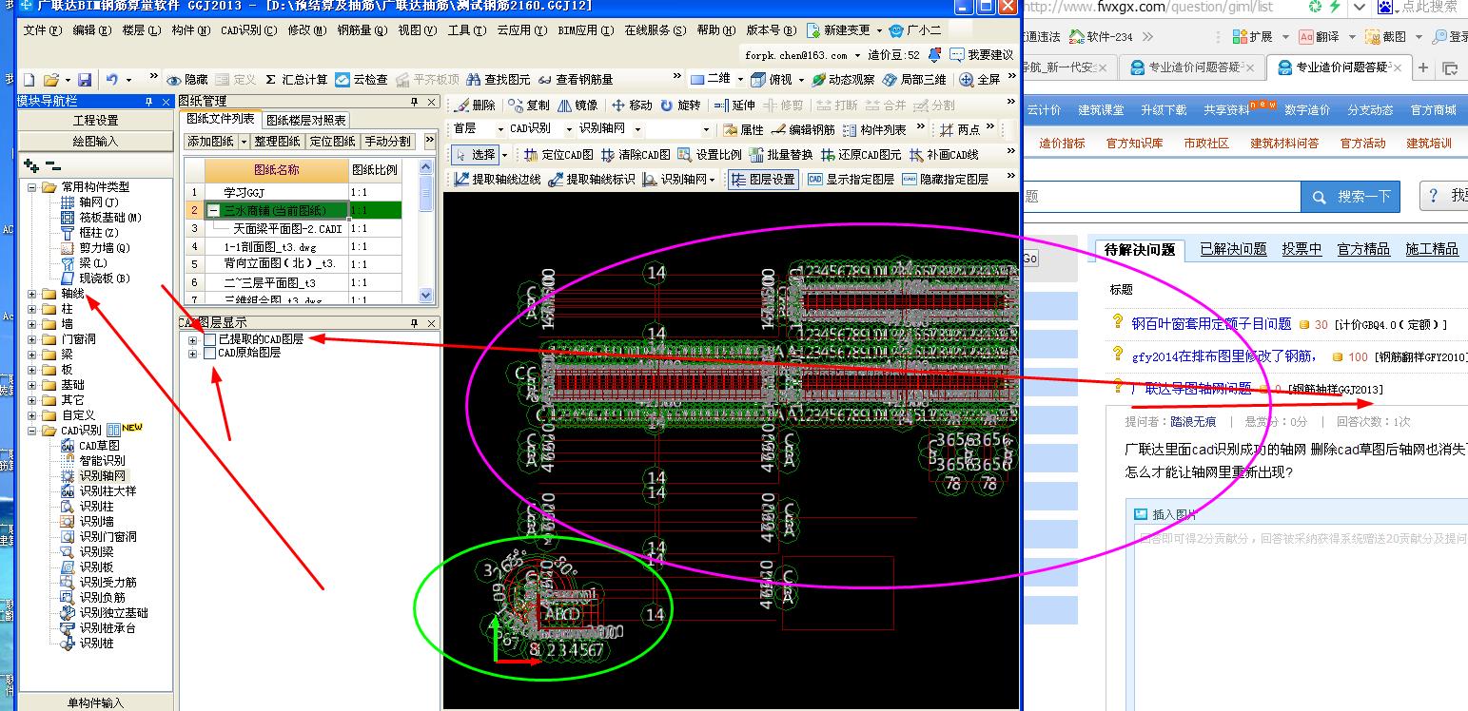Viewport: 1468px width, 711px height.
Task: Click the drawing list vertical scrollbar
Action: pos(426,231)
